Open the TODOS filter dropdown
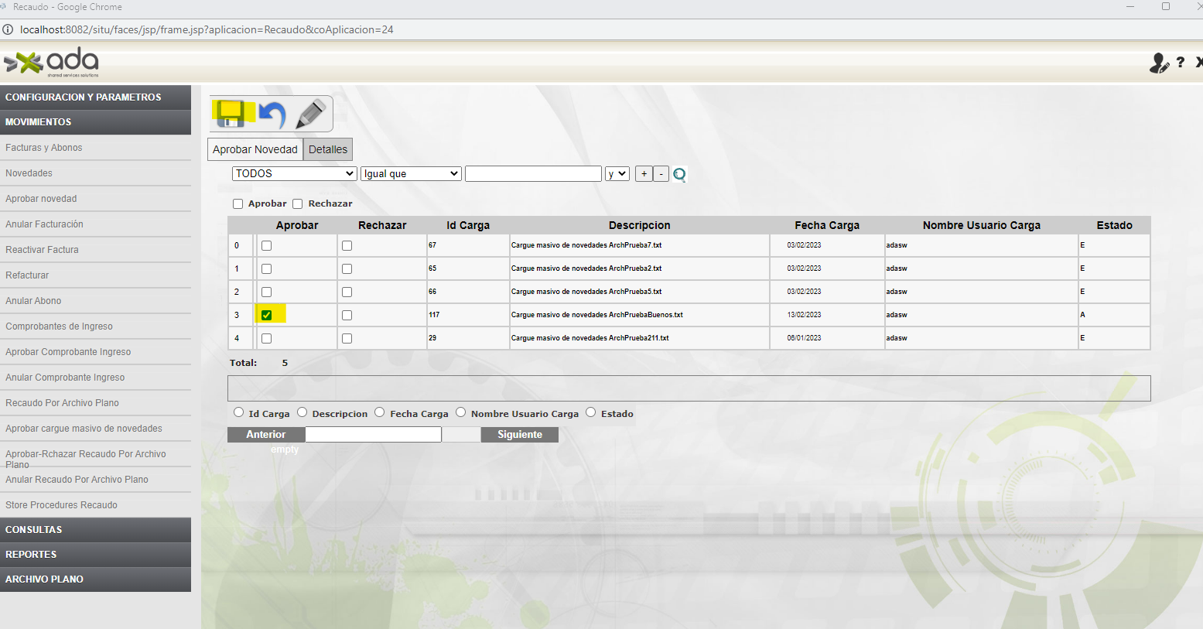Viewport: 1203px width, 629px height. click(294, 174)
